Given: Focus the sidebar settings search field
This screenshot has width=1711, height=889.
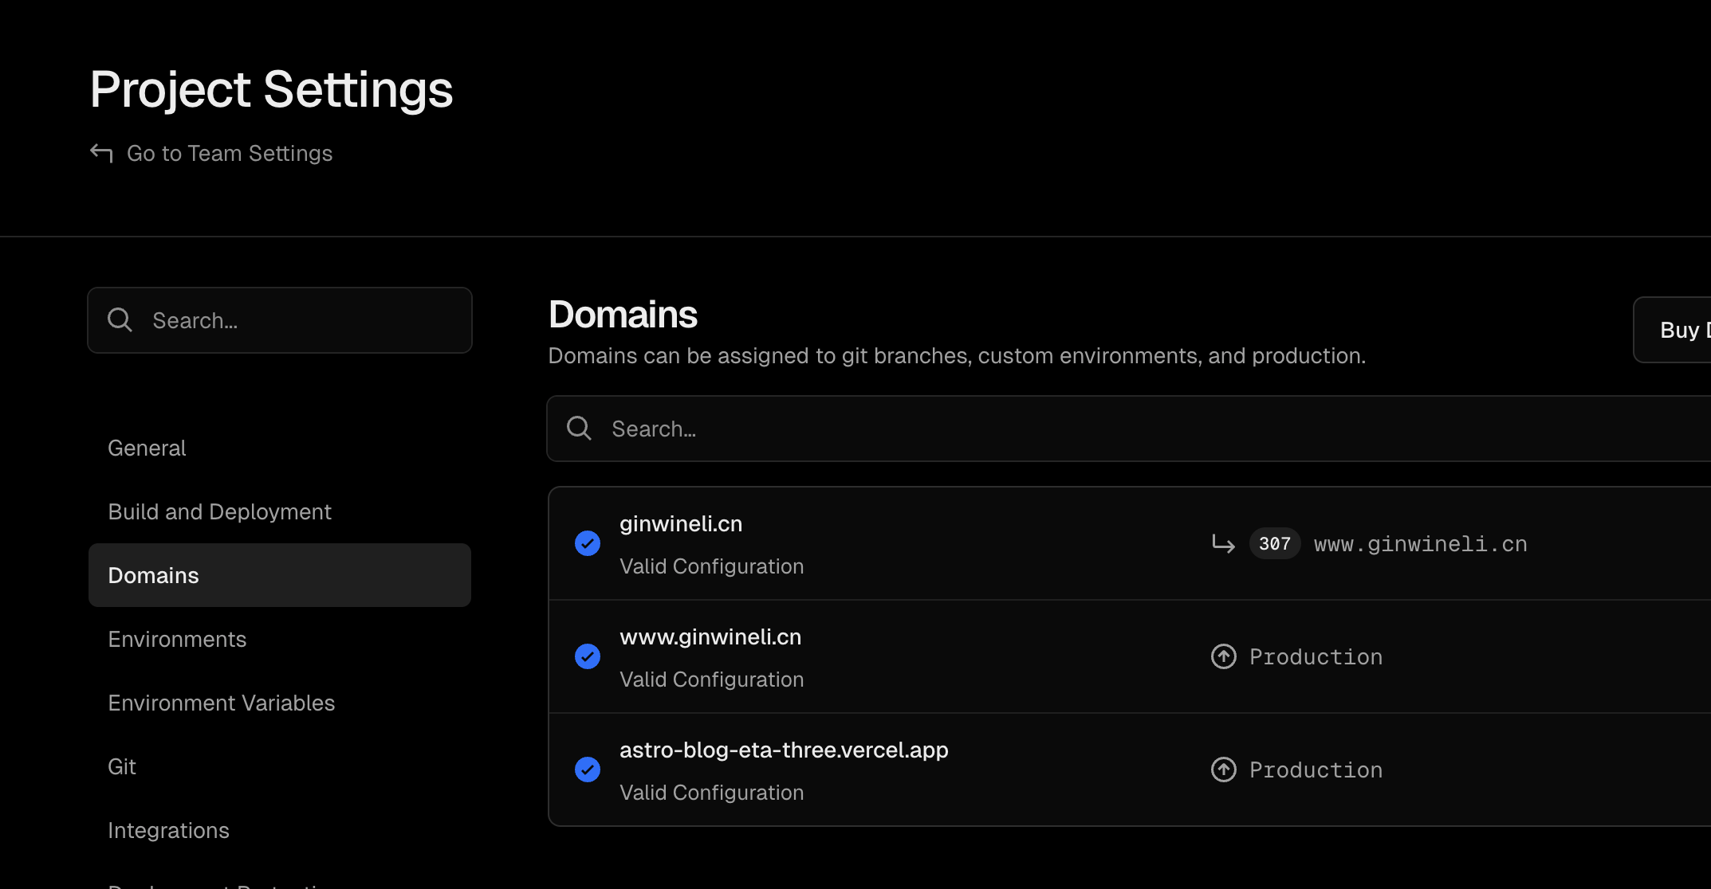Looking at the screenshot, I should coord(303,320).
